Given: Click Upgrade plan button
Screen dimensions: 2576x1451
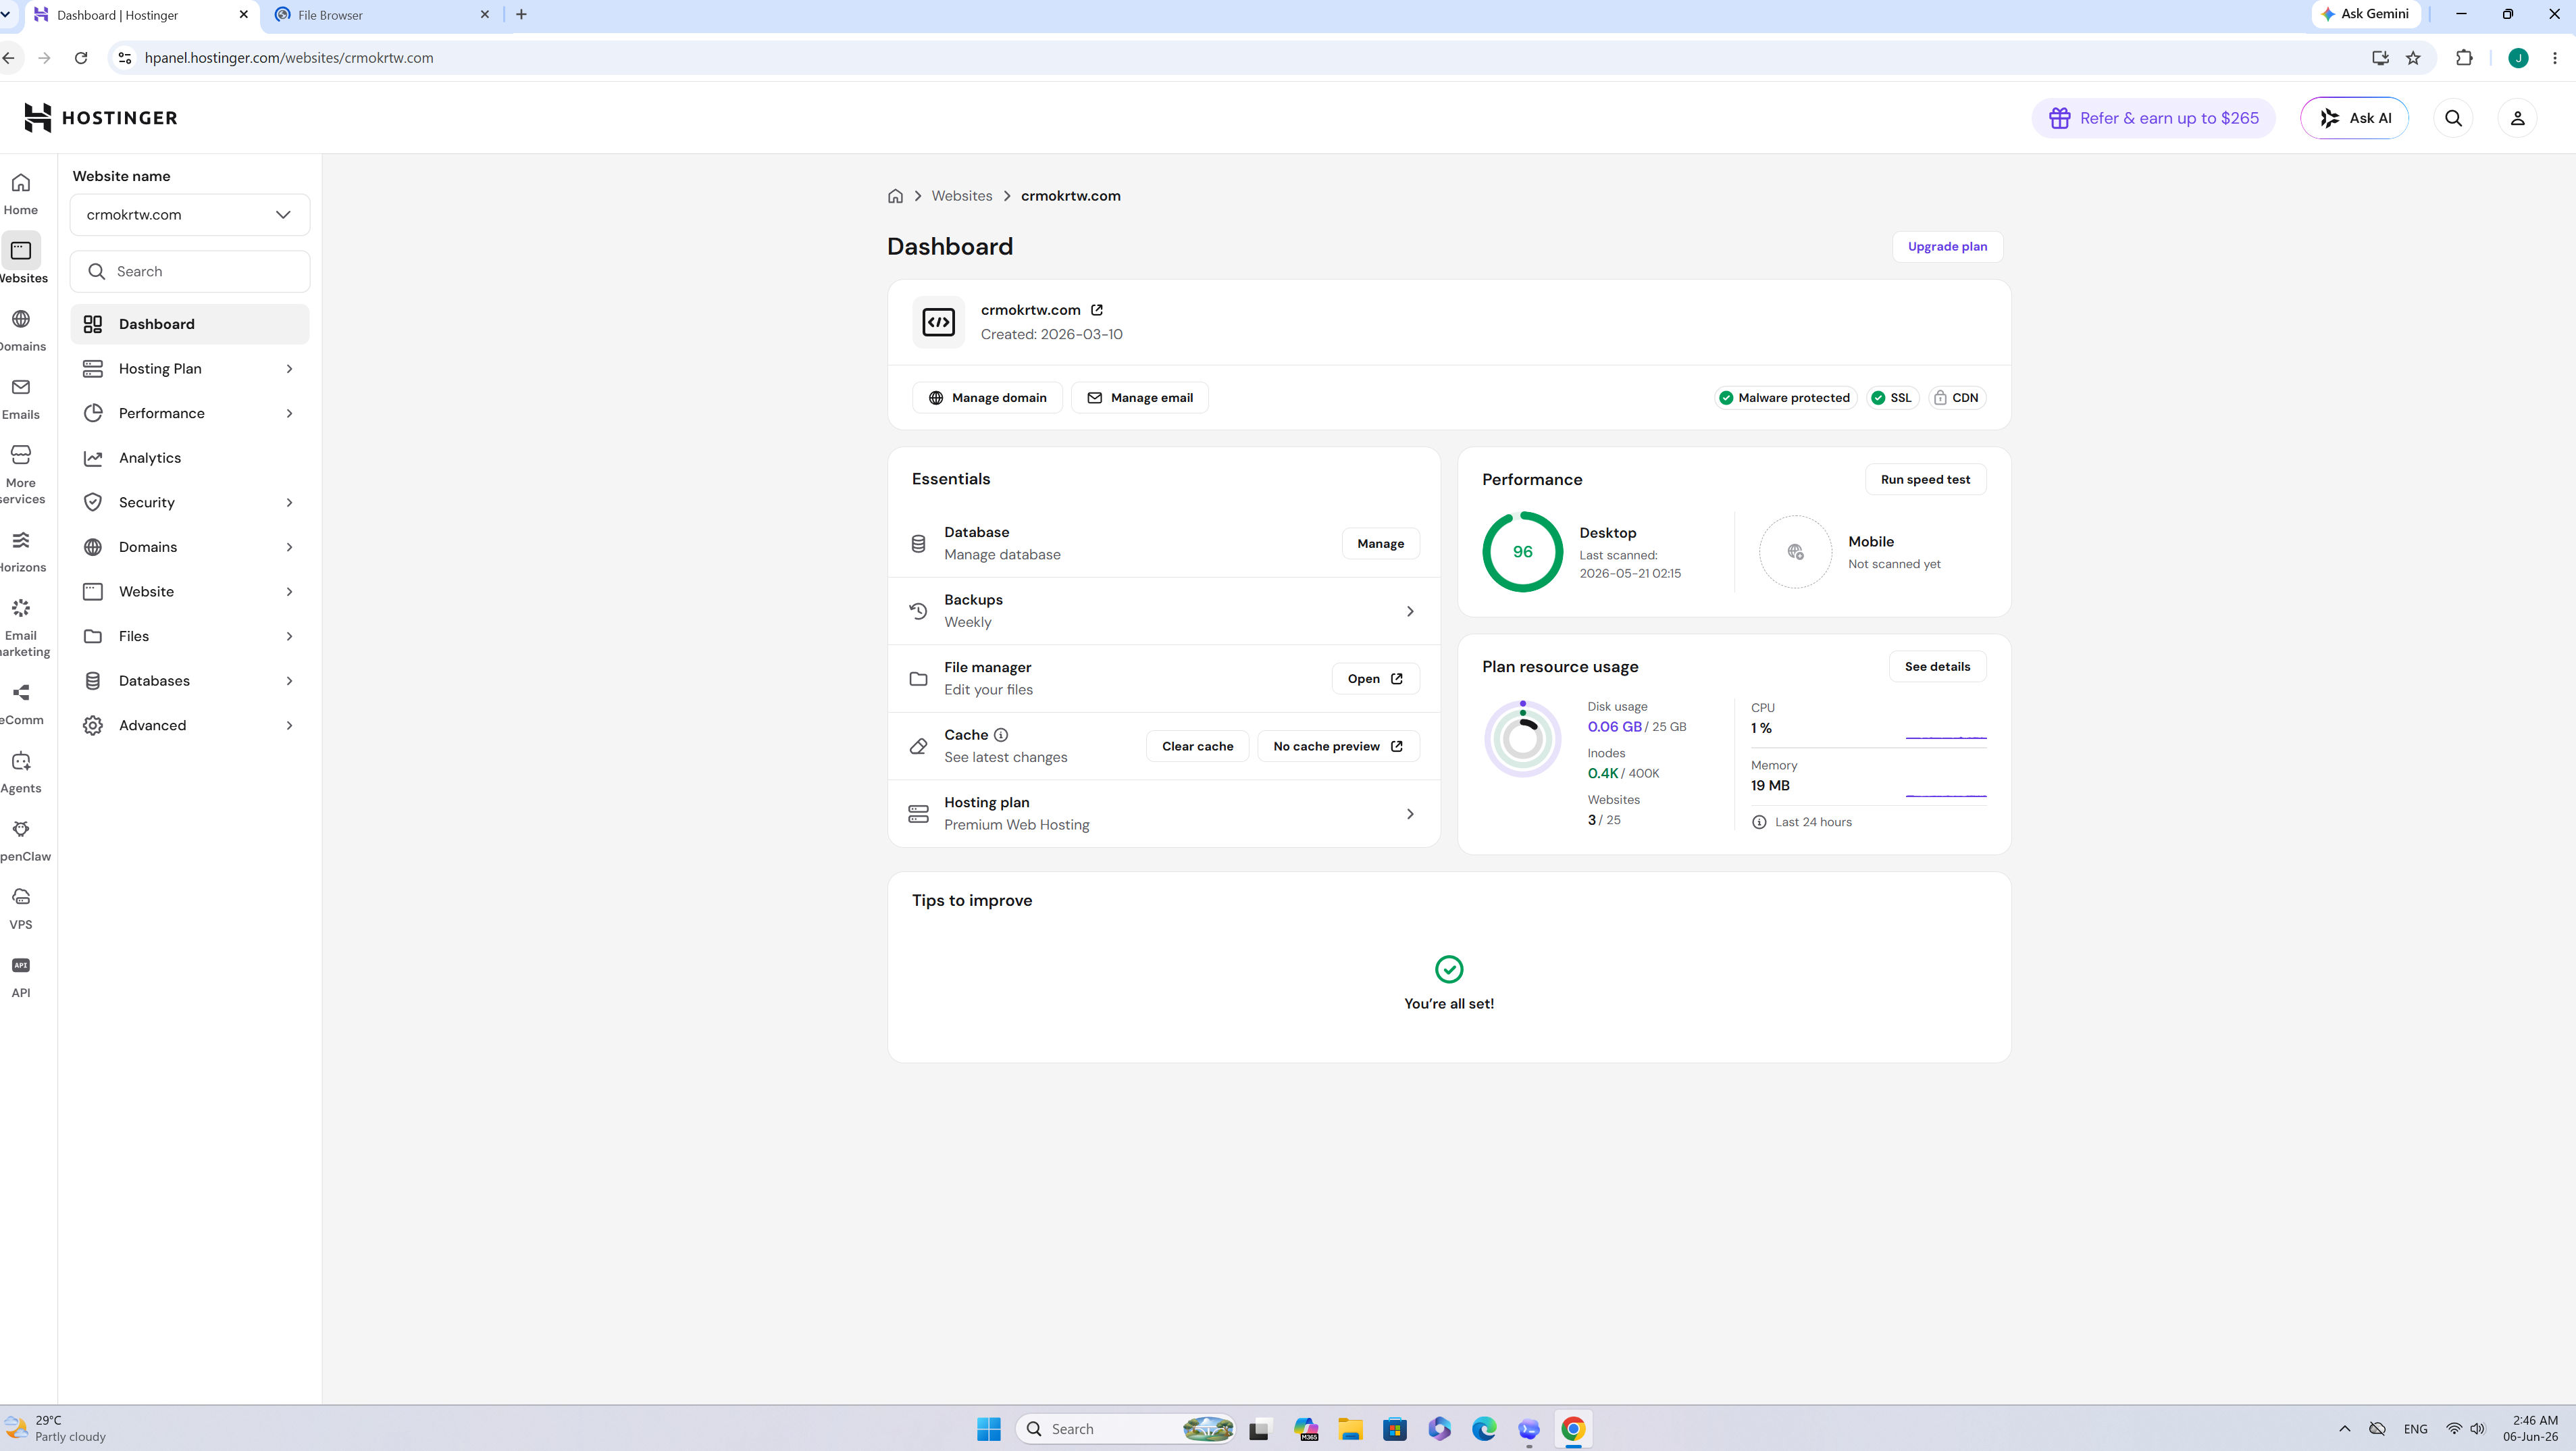Looking at the screenshot, I should click(1947, 247).
